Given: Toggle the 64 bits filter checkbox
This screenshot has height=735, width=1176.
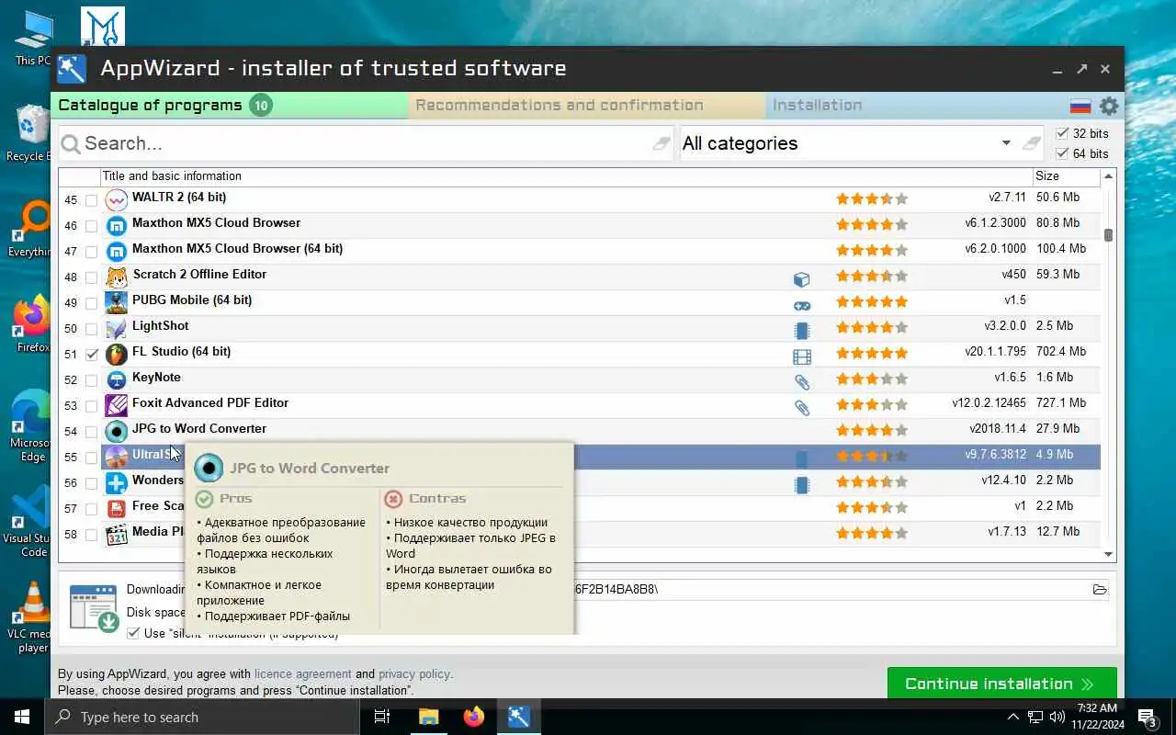Looking at the screenshot, I should pyautogui.click(x=1063, y=153).
